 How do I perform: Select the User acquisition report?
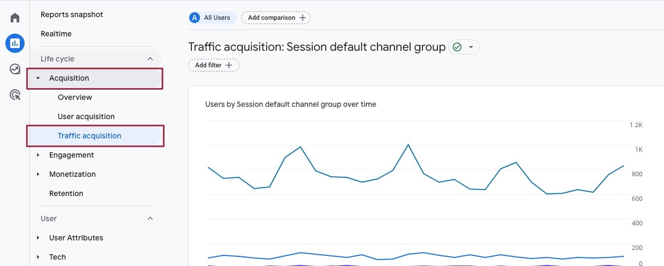pyautogui.click(x=86, y=116)
